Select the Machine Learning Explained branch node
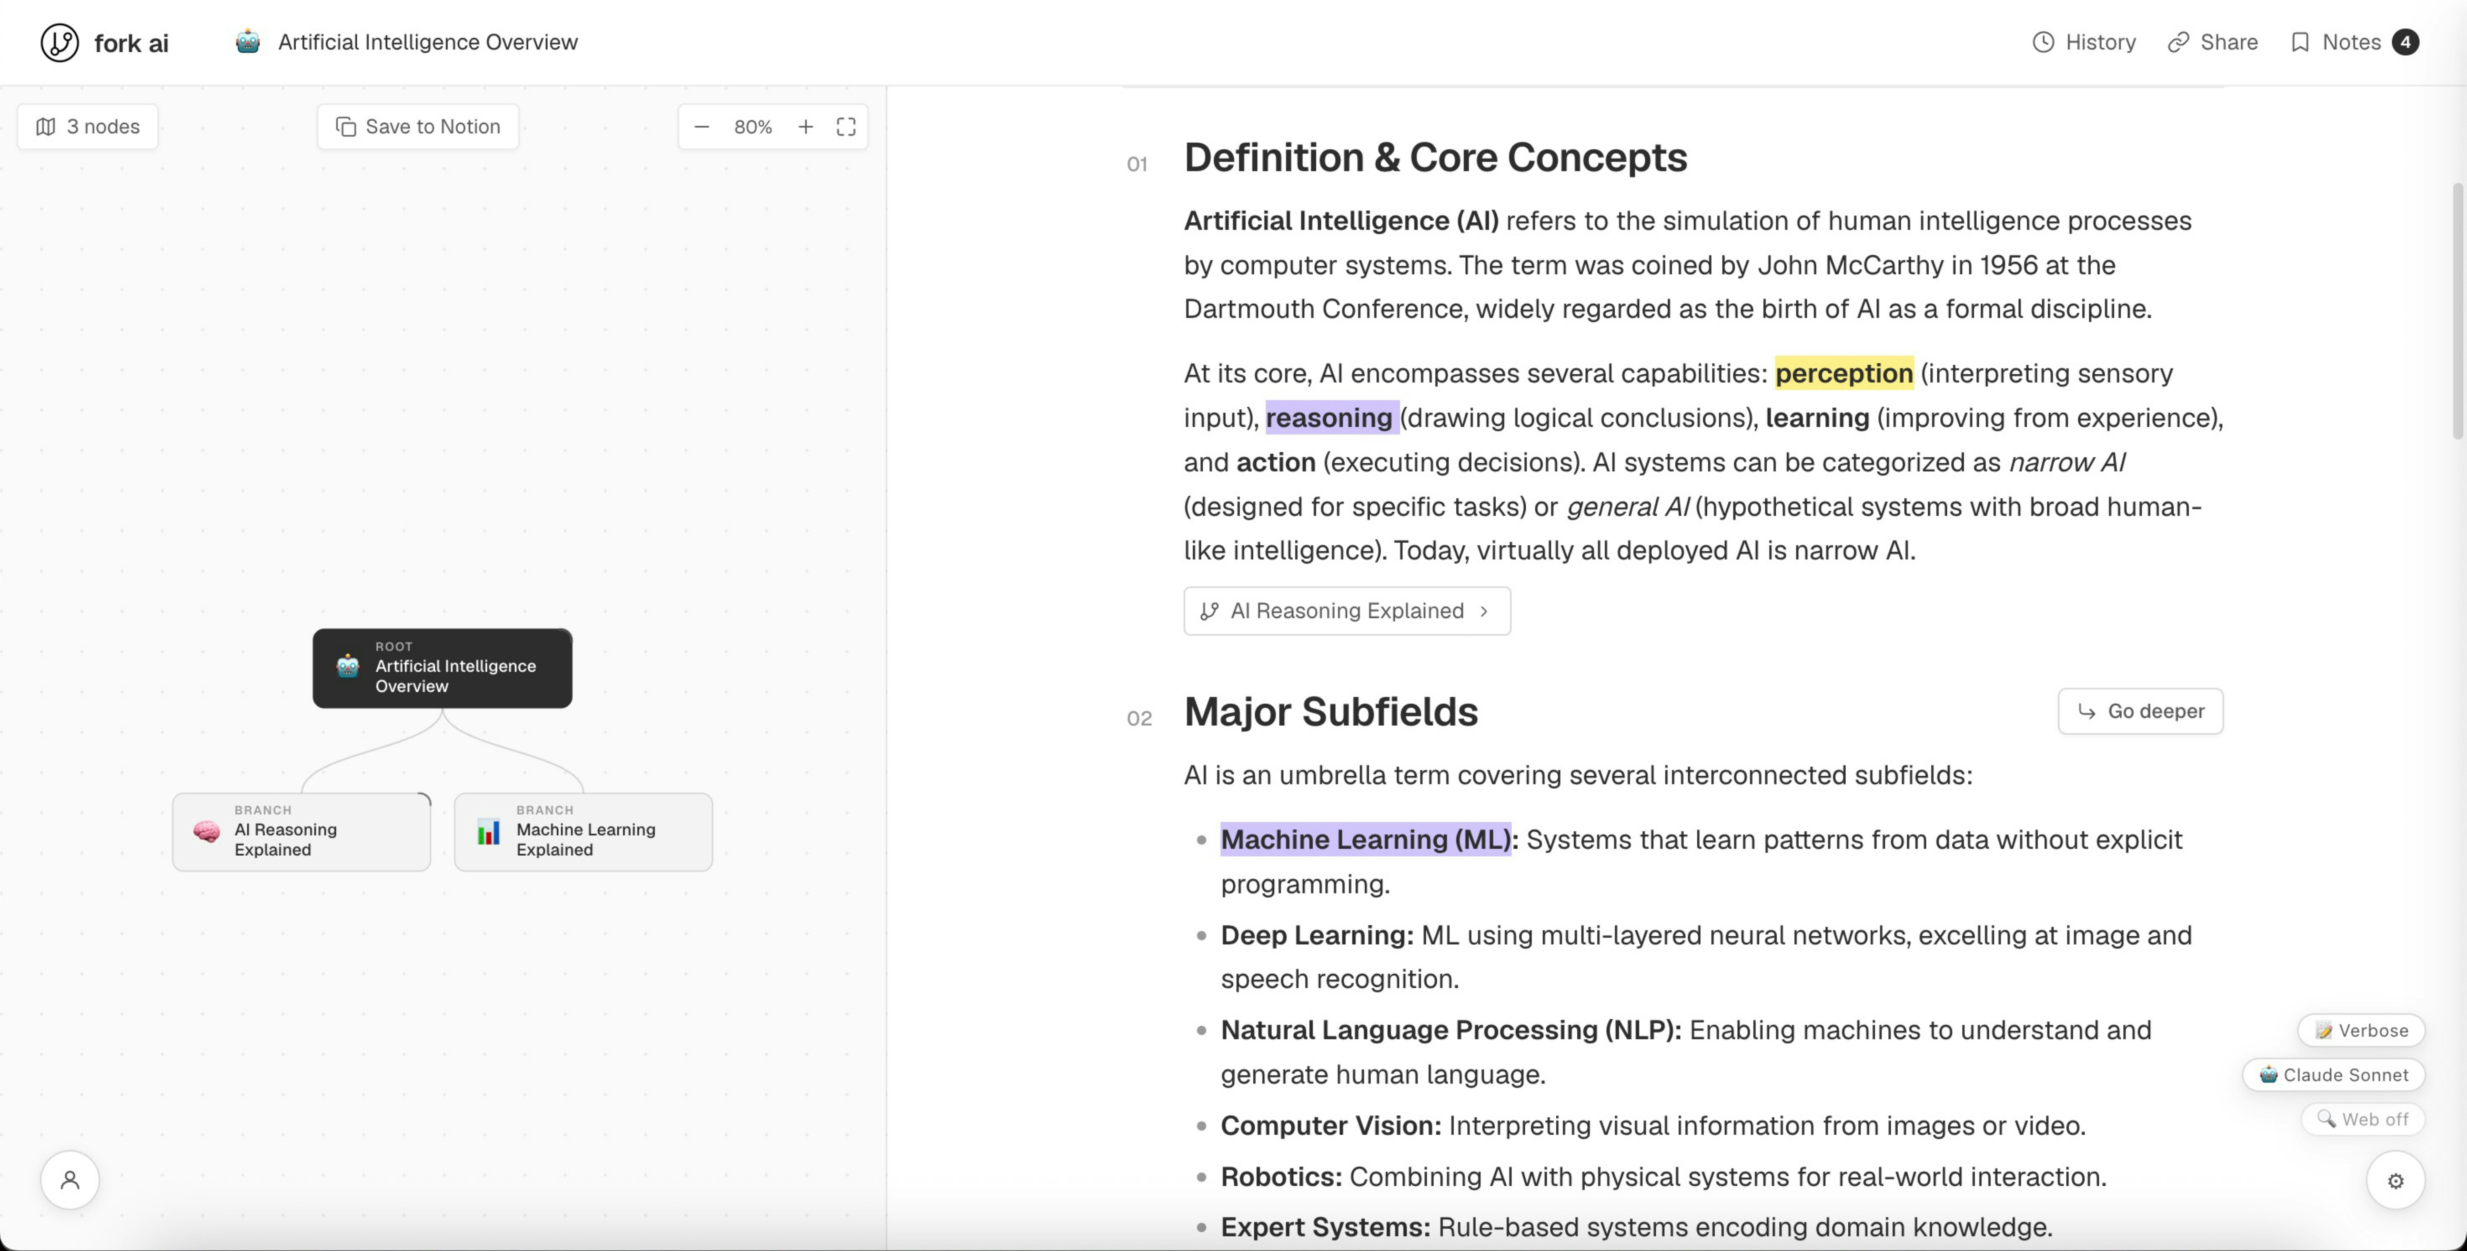The height and width of the screenshot is (1251, 2467). click(583, 832)
